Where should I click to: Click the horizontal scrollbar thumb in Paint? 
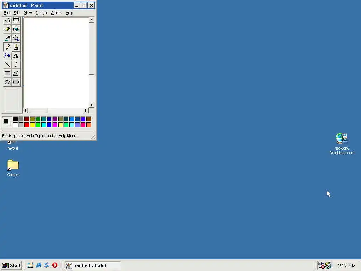[38, 110]
